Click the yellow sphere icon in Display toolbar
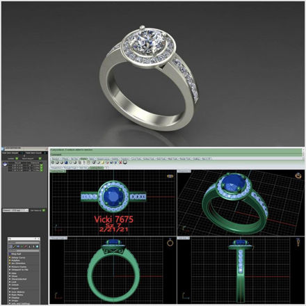The width and height of the screenshot is (306, 306). (103, 163)
